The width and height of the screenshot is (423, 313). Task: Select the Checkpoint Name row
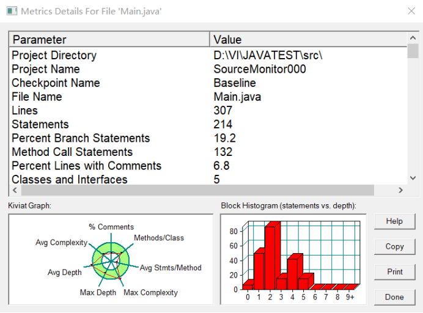(x=208, y=83)
